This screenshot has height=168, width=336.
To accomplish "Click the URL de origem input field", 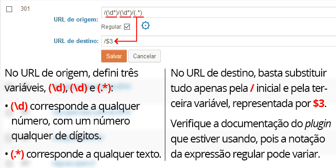I will pyautogui.click(x=219, y=13).
